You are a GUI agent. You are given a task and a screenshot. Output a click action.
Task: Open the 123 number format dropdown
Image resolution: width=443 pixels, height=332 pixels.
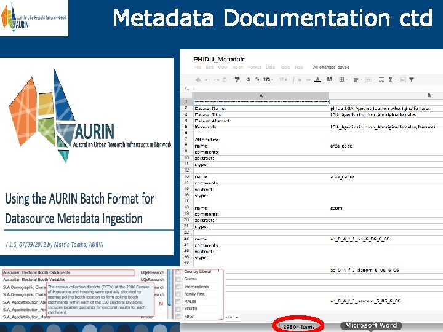(x=268, y=79)
